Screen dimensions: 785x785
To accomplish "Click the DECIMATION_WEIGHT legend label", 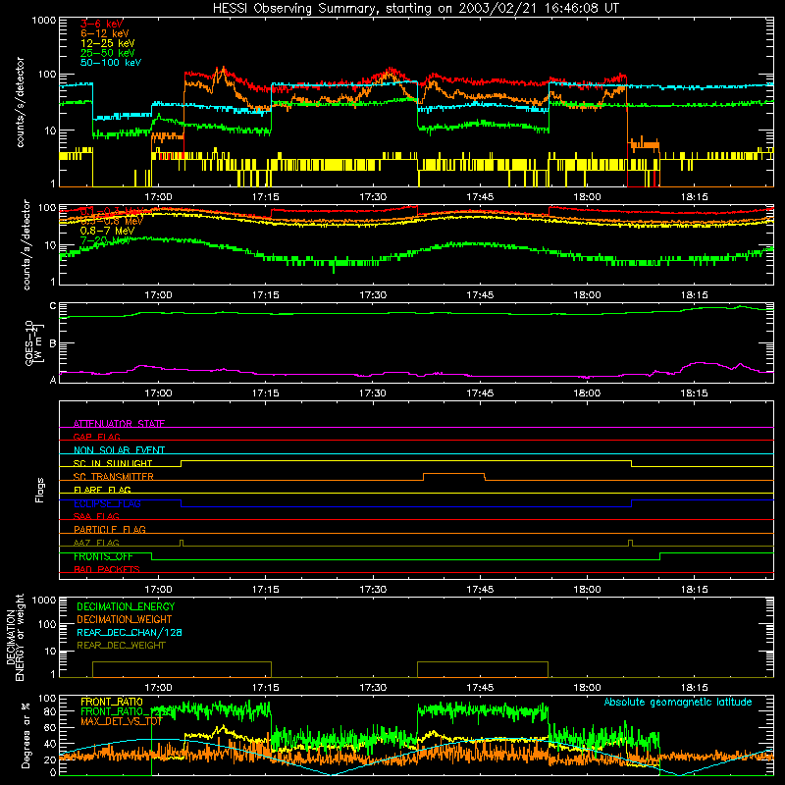I will 125,619.
